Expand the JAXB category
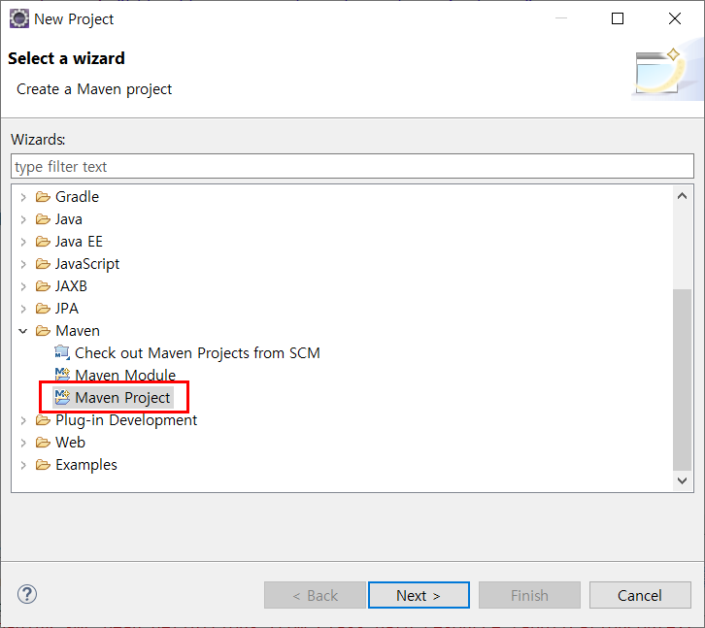 coord(23,286)
